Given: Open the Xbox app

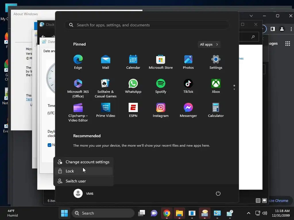Looking at the screenshot, I should click(216, 87).
